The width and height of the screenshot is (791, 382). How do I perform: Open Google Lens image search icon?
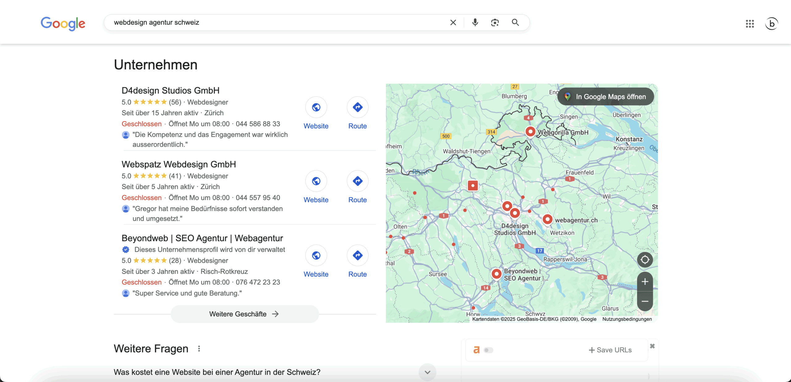(x=495, y=23)
